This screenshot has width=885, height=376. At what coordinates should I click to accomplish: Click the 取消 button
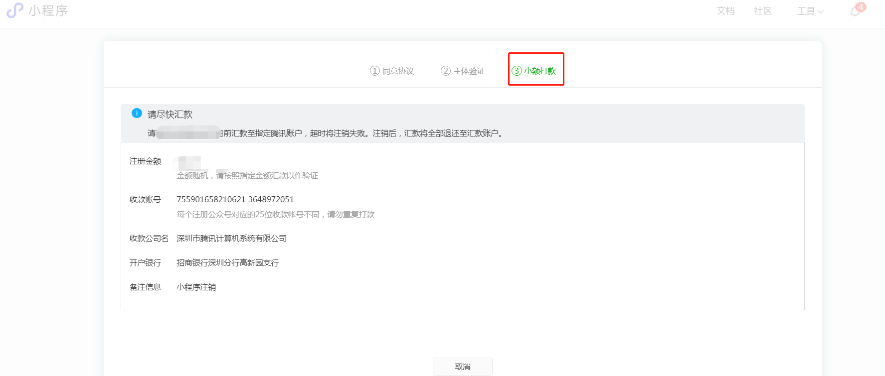[x=463, y=367]
